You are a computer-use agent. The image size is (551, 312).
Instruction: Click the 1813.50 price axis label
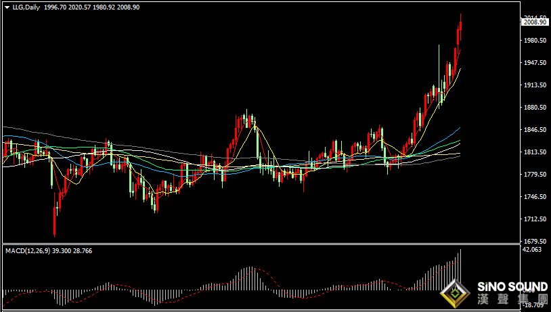(535, 152)
